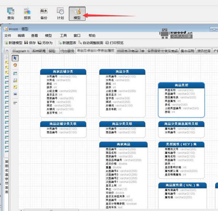Click the diagram tab scroll arrow
218x211 pixels.
[7, 50]
